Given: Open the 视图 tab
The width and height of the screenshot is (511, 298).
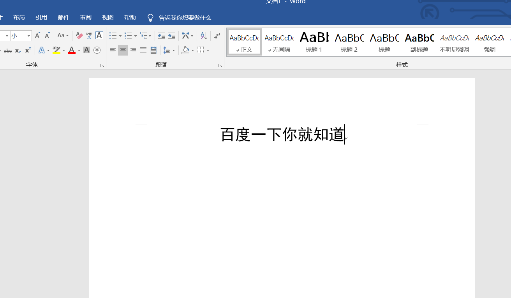Looking at the screenshot, I should [108, 17].
